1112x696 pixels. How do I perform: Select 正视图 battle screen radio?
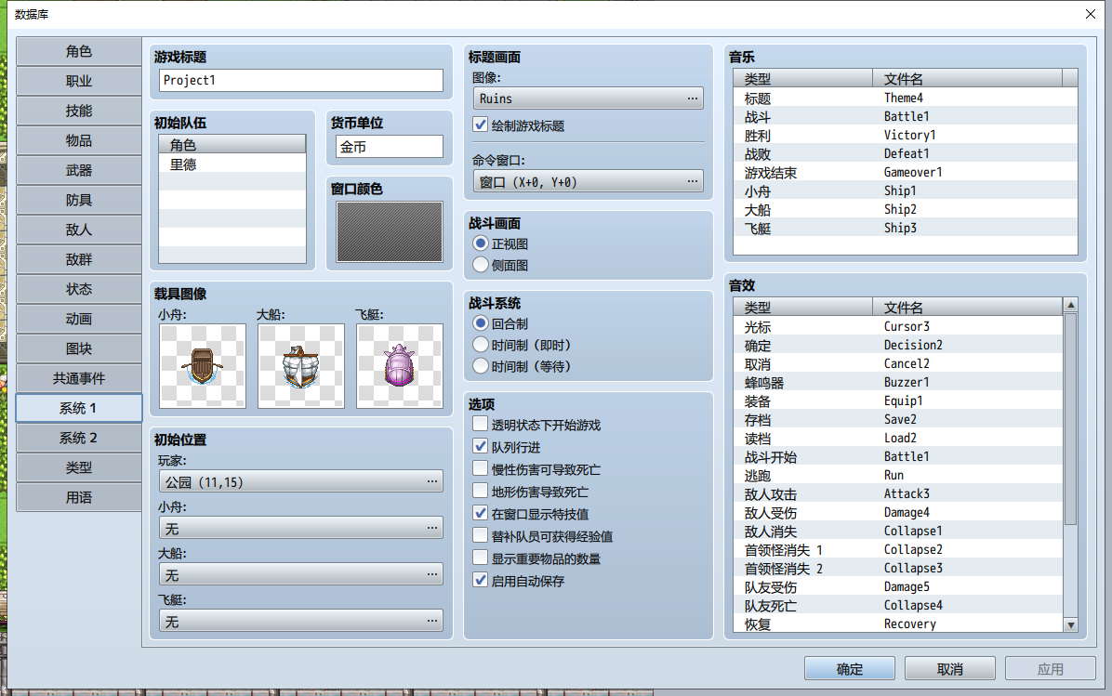481,243
